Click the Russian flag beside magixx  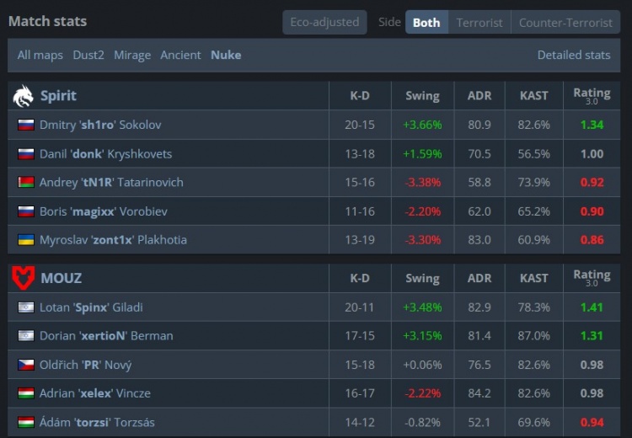point(26,211)
